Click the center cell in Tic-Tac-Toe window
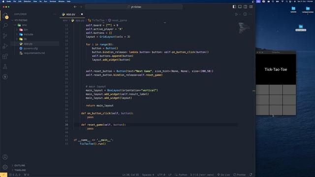The width and height of the screenshot is (315, 177). (x=276, y=100)
